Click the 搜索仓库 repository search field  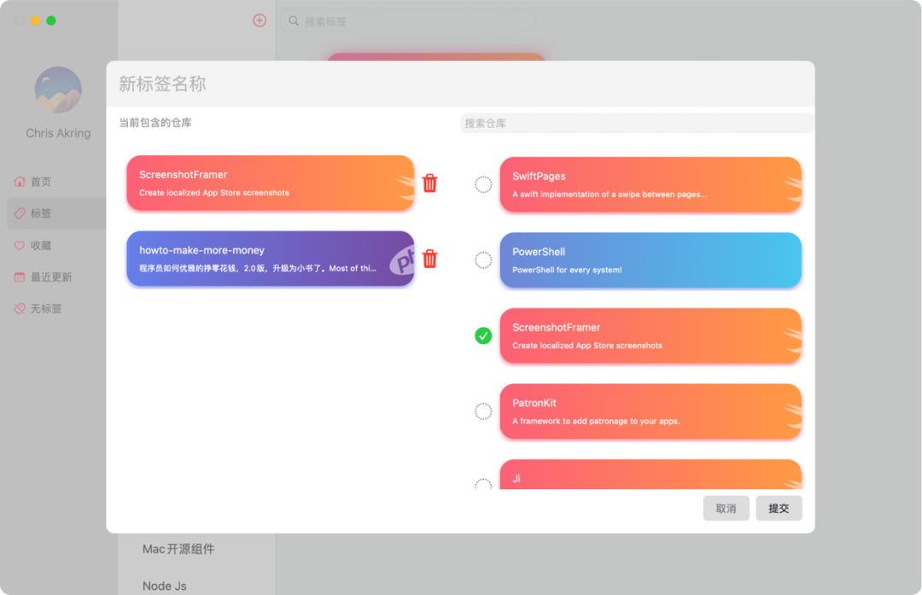coord(637,123)
